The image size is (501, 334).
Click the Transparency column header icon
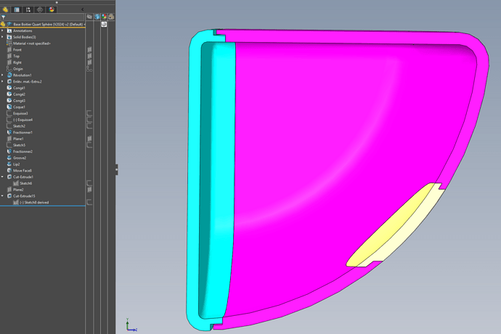(x=111, y=17)
